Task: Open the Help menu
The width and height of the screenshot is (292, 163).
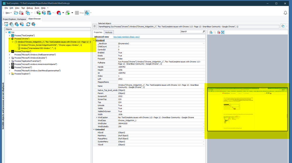Action: coord(43,8)
